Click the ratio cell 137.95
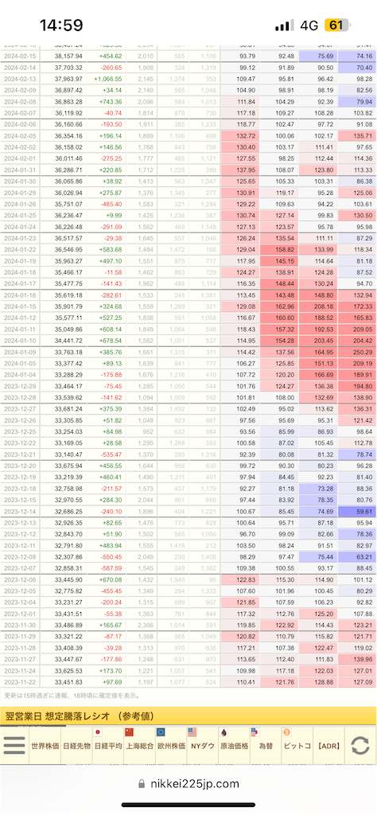The height and width of the screenshot is (815, 377). pos(240,170)
